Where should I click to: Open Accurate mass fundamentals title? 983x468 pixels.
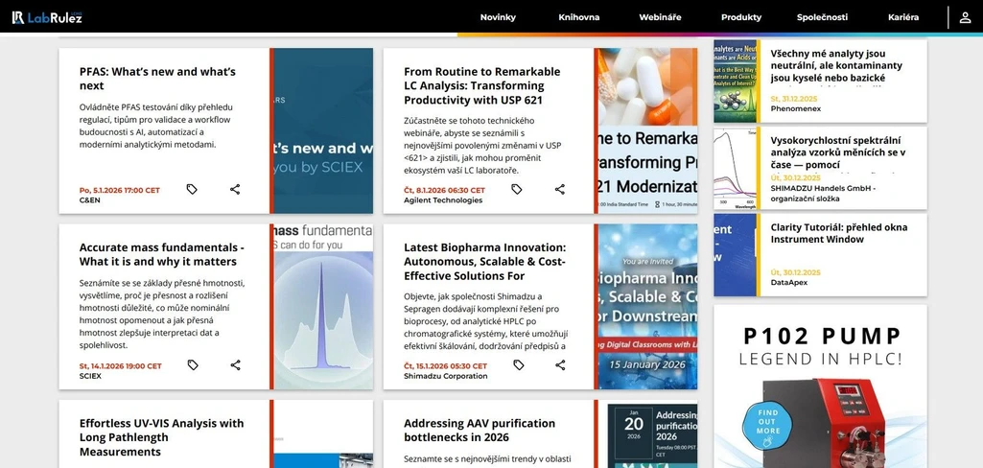[162, 254]
